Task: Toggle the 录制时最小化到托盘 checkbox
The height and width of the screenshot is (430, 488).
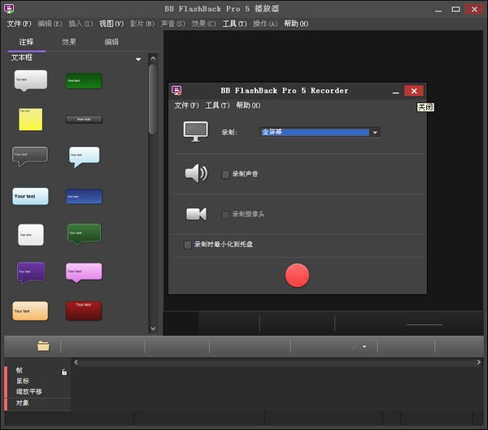Action: coord(188,244)
